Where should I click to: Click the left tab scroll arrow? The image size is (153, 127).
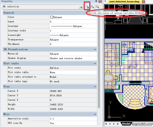pyautogui.click(x=105, y=1)
